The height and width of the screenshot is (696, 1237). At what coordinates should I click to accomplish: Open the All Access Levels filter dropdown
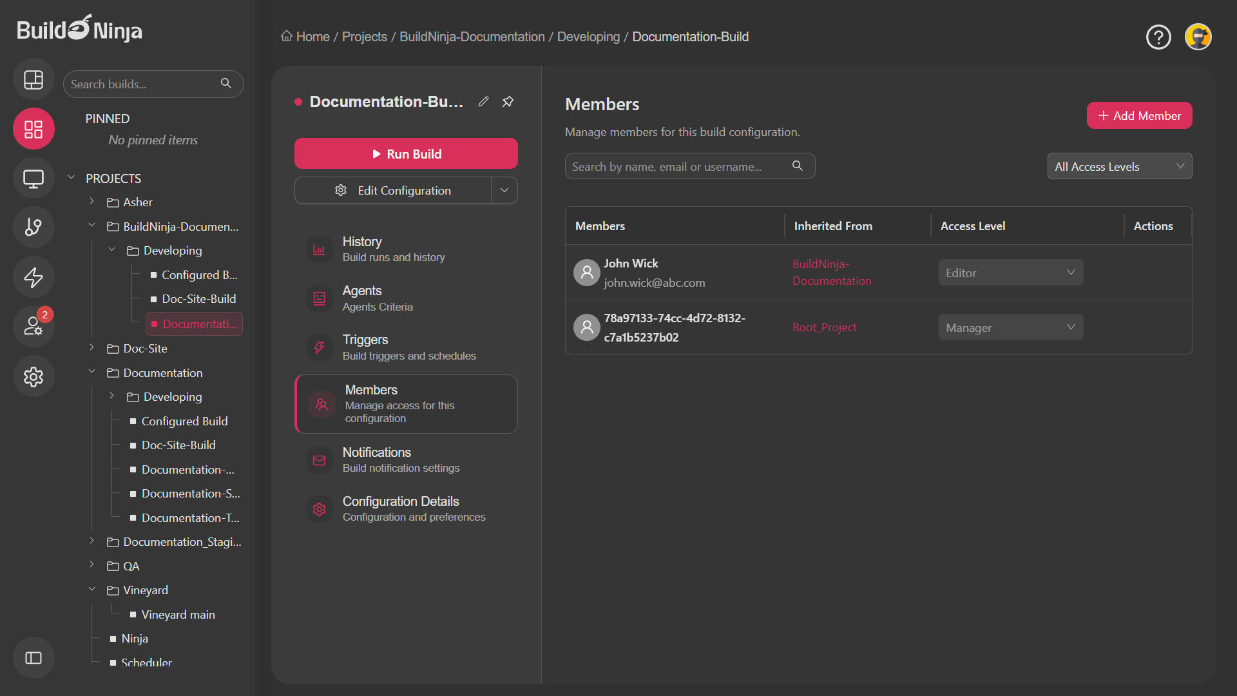point(1120,166)
